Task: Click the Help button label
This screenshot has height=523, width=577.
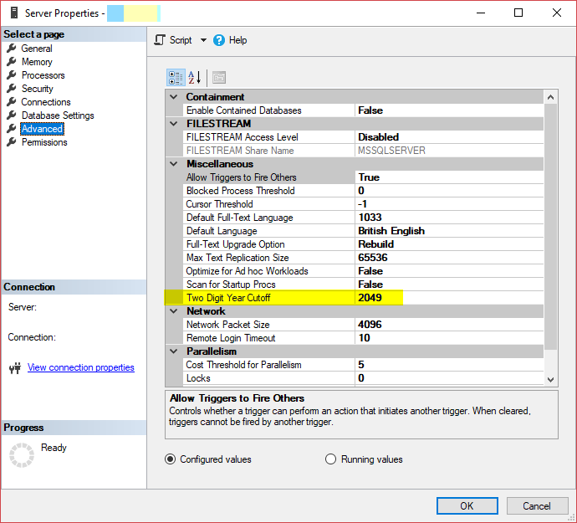Action: coord(237,40)
